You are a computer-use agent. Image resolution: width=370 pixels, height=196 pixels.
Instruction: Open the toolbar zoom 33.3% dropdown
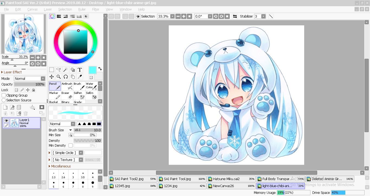point(172,16)
